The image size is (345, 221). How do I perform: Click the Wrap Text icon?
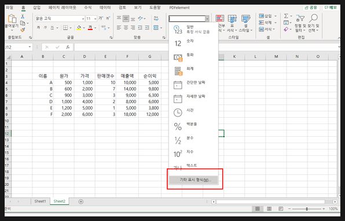click(x=156, y=18)
